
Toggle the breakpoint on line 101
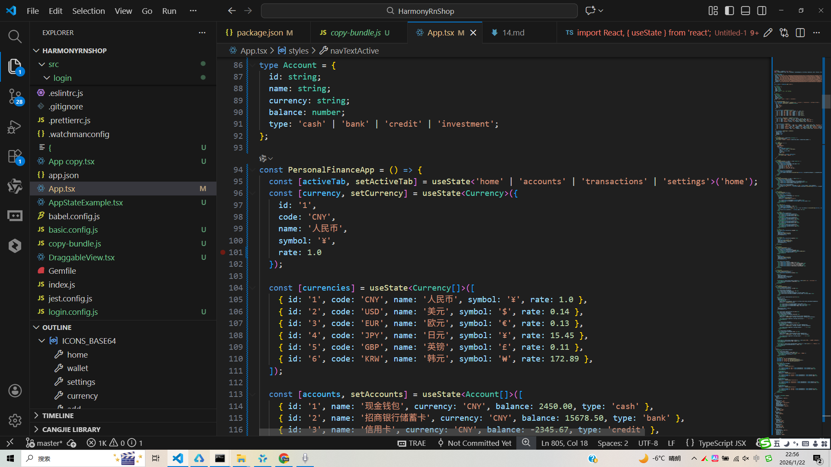[x=223, y=253]
